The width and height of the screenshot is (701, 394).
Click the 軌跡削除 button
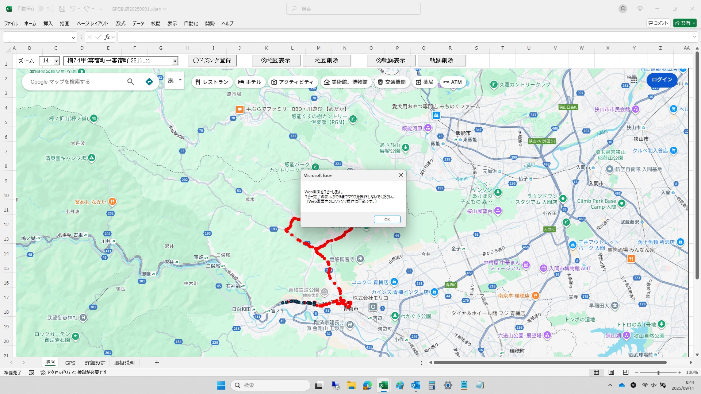442,61
